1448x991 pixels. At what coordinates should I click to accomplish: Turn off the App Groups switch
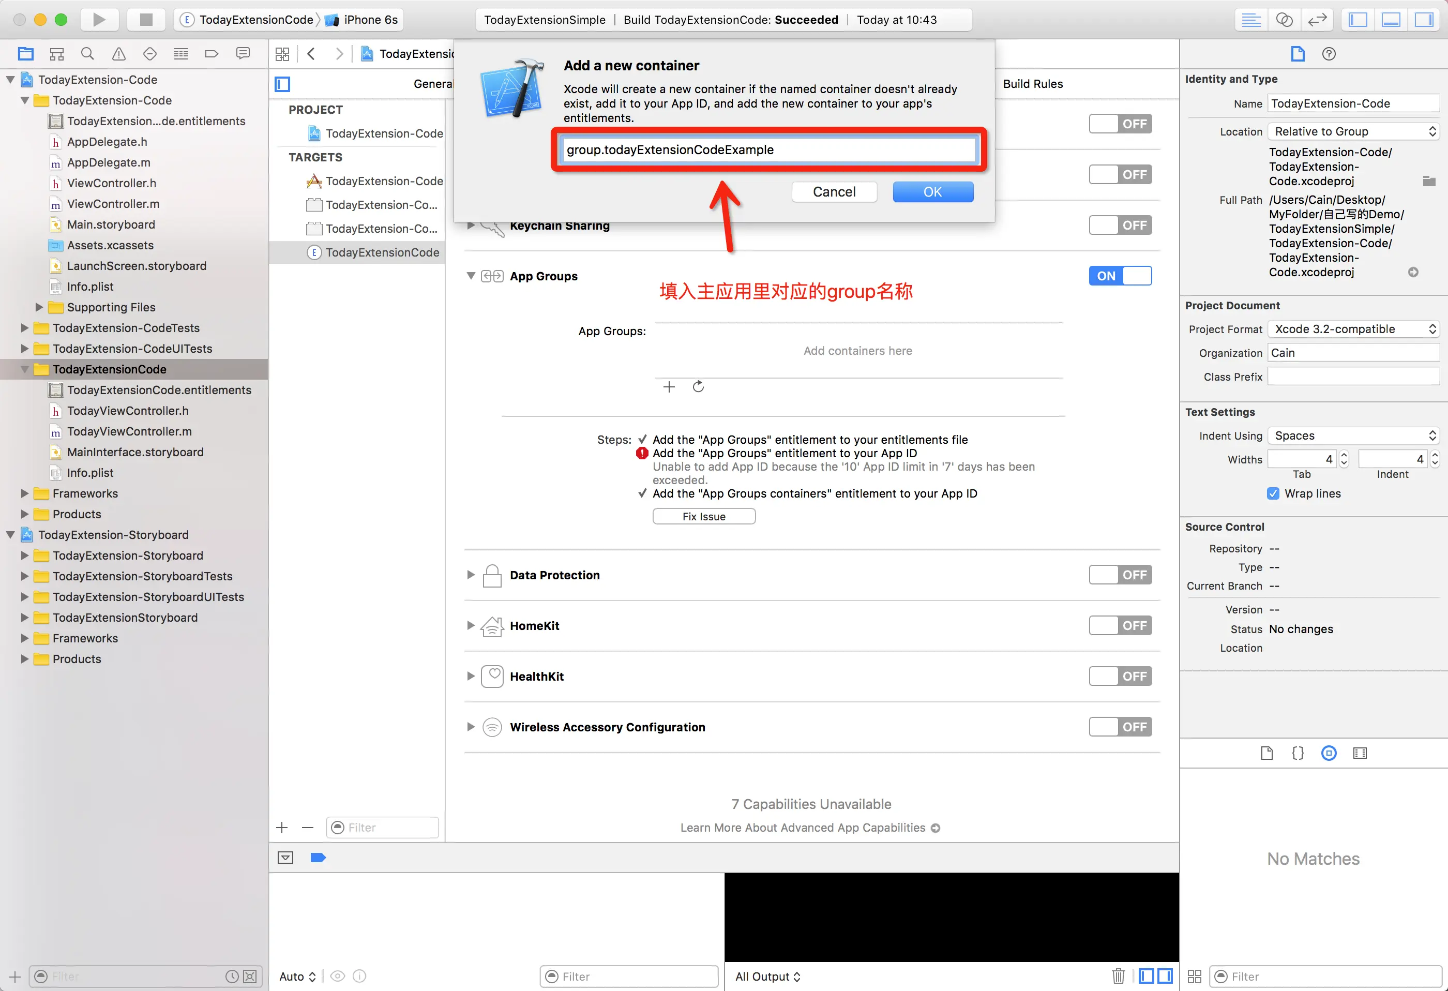[x=1120, y=276]
